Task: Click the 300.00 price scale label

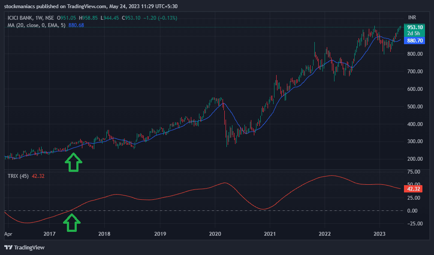Action: [x=415, y=141]
